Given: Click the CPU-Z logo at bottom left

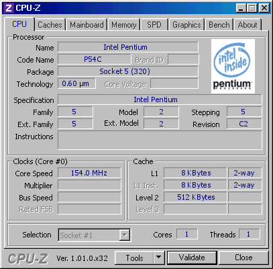Looking at the screenshot, I should click(x=28, y=258).
